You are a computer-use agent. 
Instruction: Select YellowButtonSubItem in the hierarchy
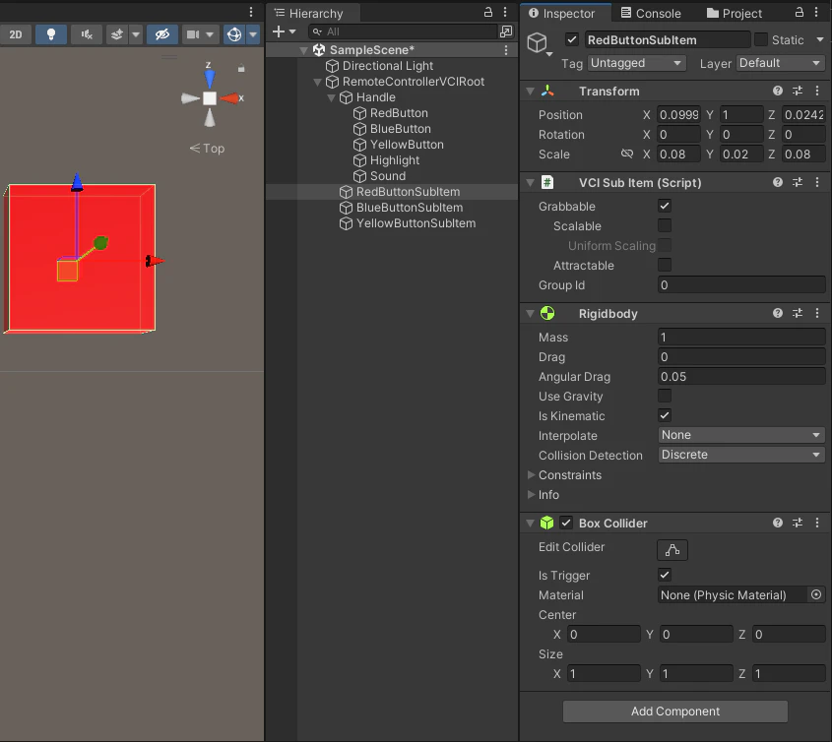(416, 223)
